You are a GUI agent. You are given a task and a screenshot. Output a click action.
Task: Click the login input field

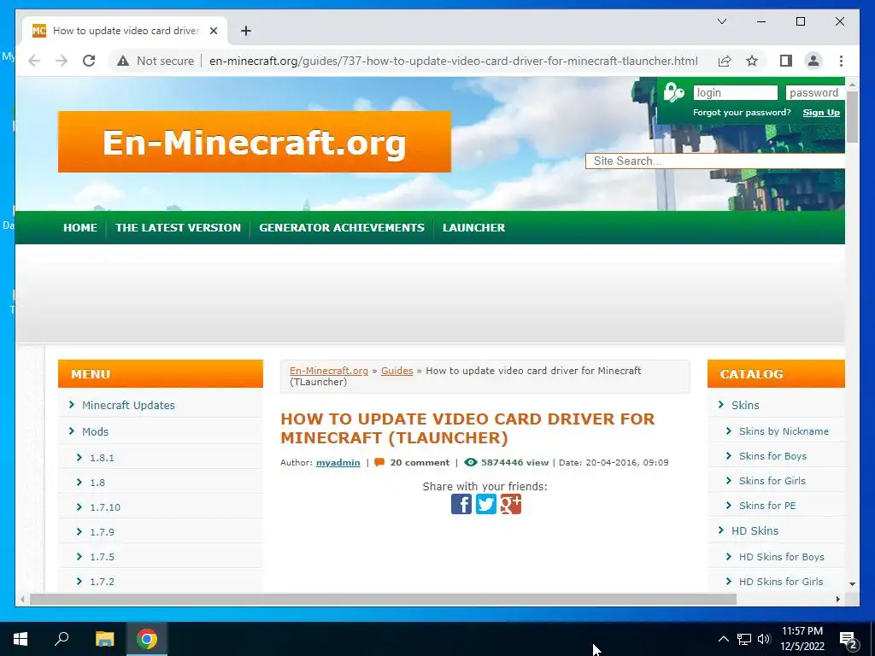735,92
